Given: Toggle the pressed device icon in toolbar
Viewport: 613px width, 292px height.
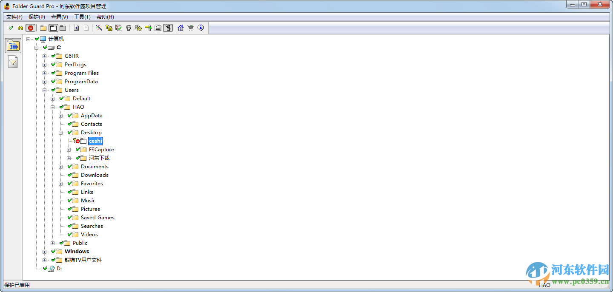Looking at the screenshot, I should pos(168,28).
